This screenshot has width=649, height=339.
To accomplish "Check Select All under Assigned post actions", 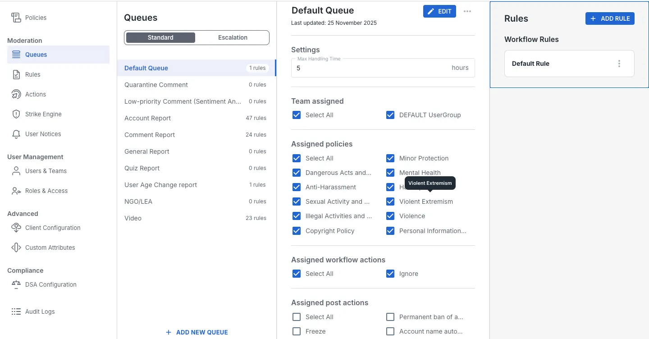I will tap(297, 317).
